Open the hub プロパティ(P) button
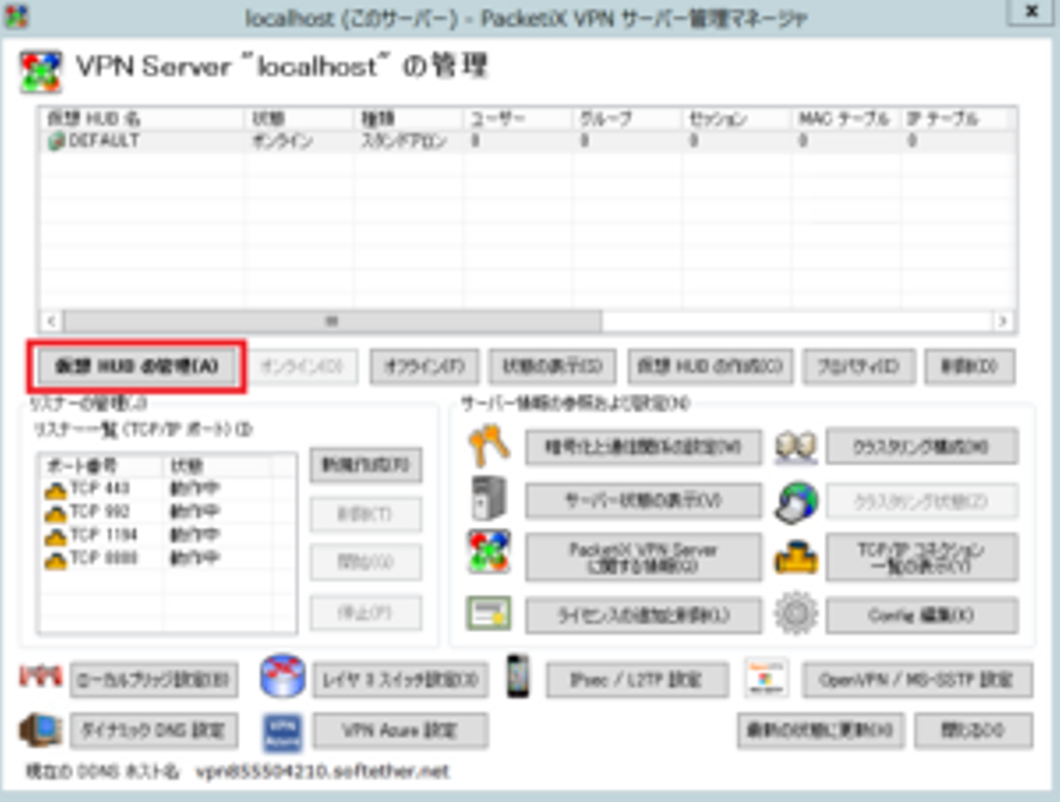Screen dimensions: 1060x802 [859, 366]
